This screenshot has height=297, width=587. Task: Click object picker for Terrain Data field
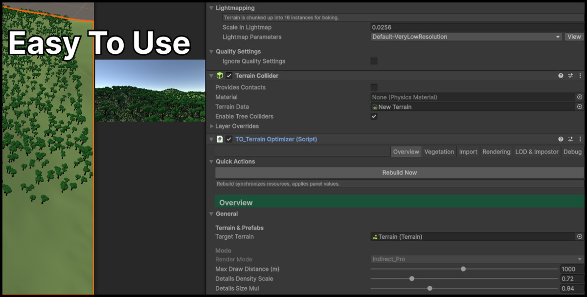point(580,107)
